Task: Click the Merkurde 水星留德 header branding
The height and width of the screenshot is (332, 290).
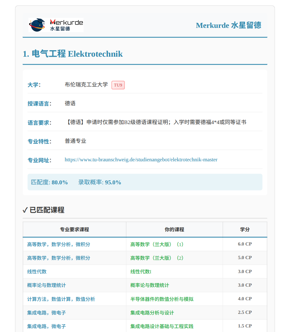Action: point(229,25)
